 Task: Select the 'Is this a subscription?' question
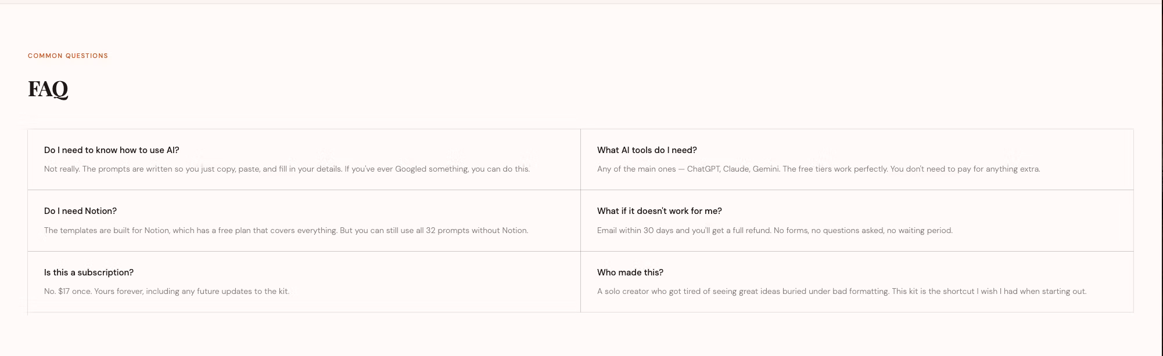(x=89, y=273)
